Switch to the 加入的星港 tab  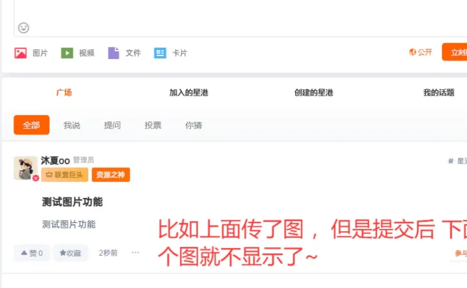click(189, 93)
